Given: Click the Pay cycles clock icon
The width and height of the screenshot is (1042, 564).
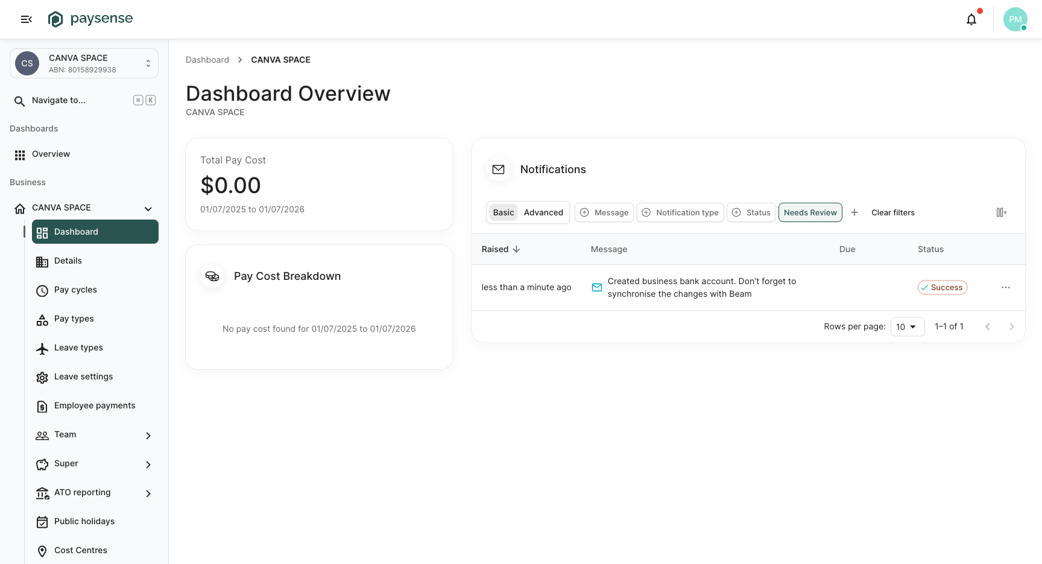Looking at the screenshot, I should [42, 291].
